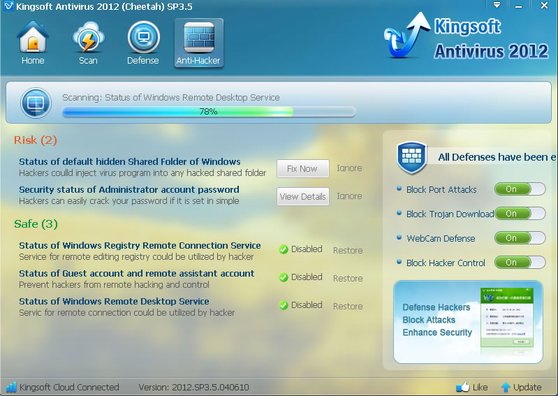The image size is (558, 396).
Task: Click 'Status of Windows Registry Remote Connection Service'
Action: pyautogui.click(x=140, y=246)
